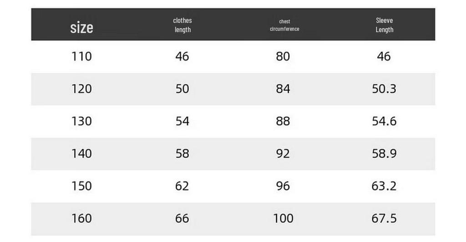Image resolution: width=466 pixels, height=242 pixels.
Task: Click the 'chest circumference' column header
Action: (284, 25)
